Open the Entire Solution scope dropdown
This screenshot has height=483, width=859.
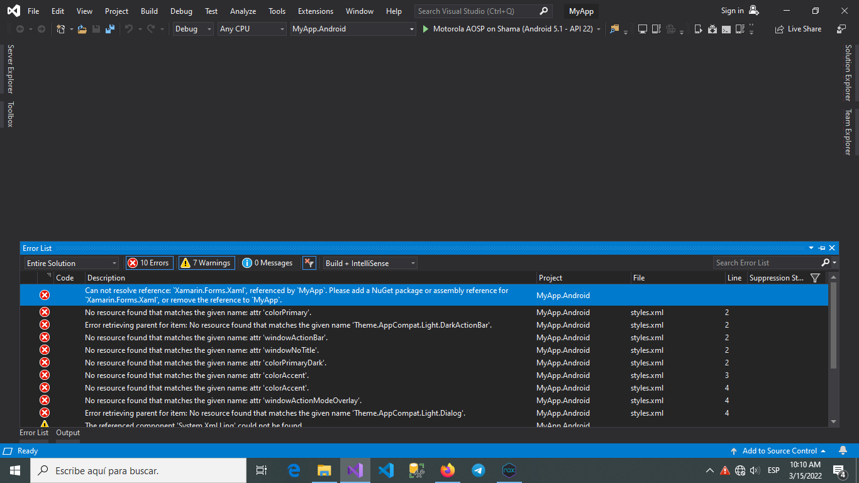tap(70, 262)
